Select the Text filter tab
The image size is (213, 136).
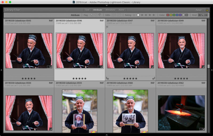click(x=87, y=10)
